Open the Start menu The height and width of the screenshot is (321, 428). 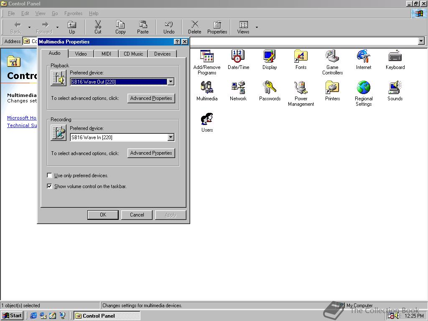12,316
